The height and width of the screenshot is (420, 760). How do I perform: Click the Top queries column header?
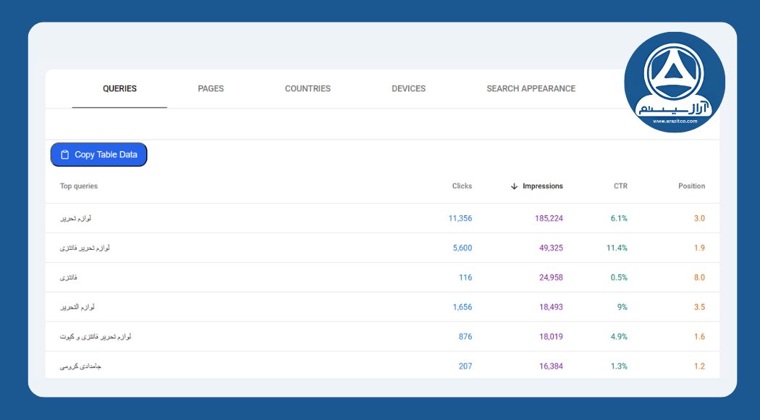(x=78, y=186)
